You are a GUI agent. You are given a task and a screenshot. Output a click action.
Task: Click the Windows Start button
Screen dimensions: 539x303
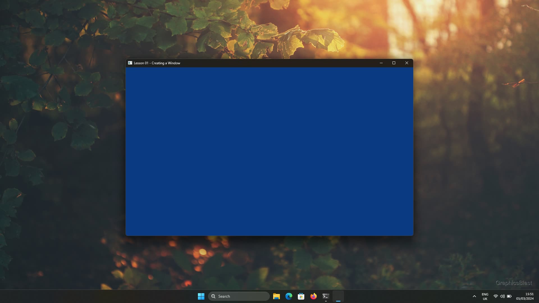click(201, 296)
